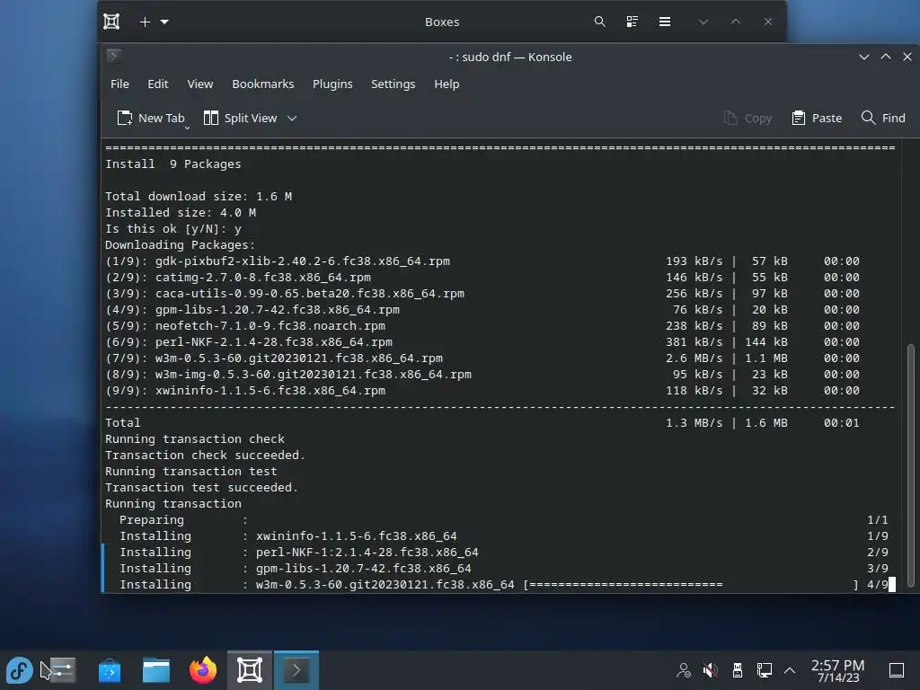Screen dimensions: 920x690
Task: Open the Edit menu
Action: pyautogui.click(x=158, y=84)
